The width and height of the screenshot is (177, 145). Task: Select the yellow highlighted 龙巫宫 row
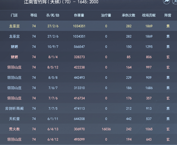[x=88, y=26]
